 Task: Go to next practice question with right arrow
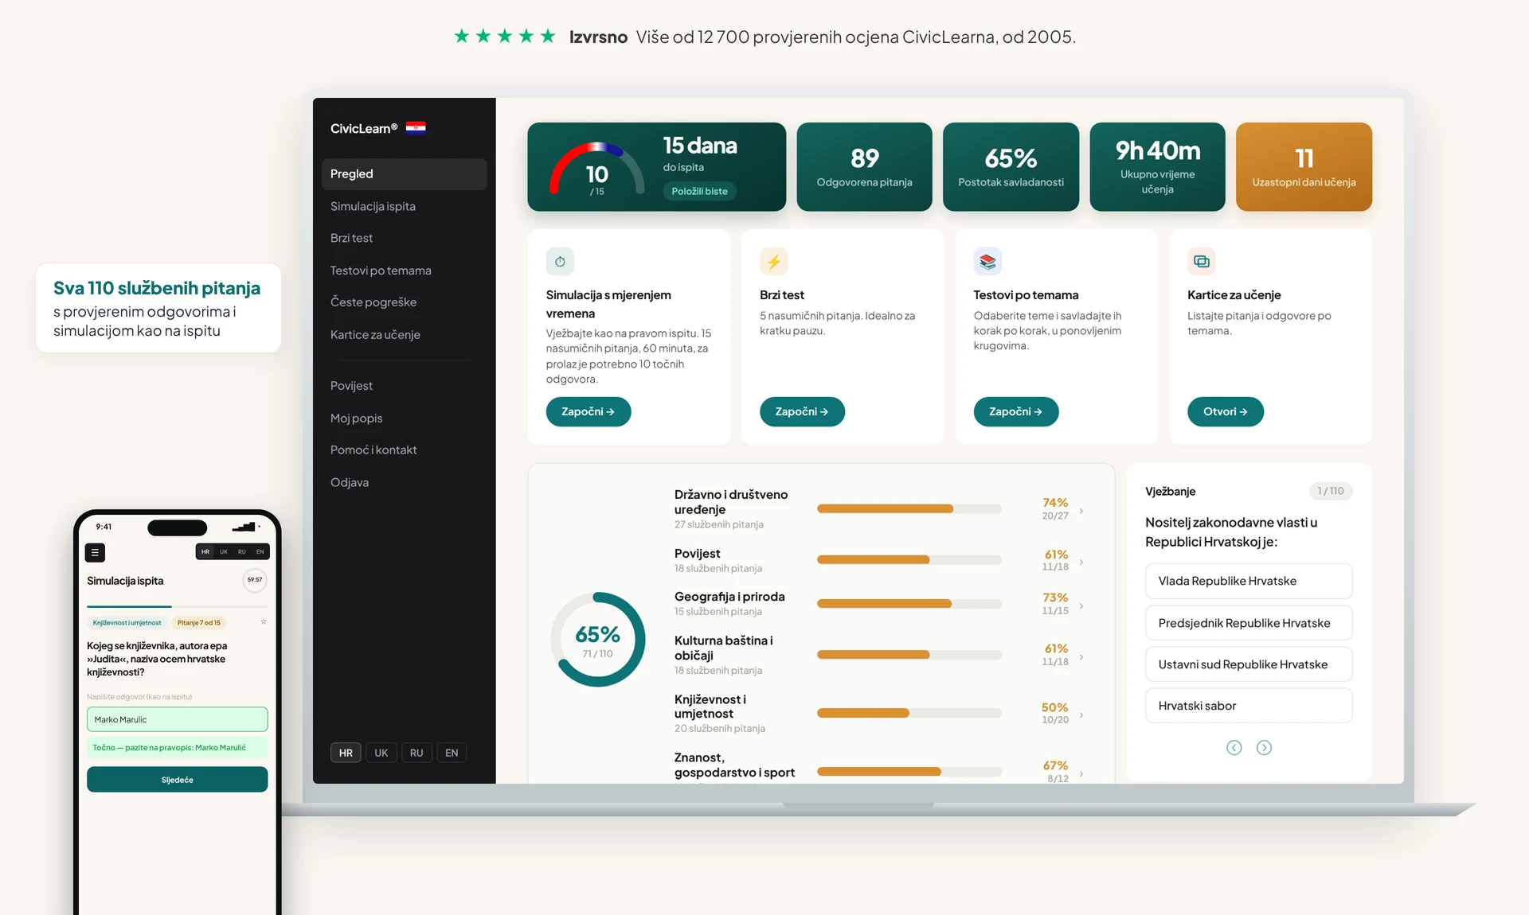1264,748
